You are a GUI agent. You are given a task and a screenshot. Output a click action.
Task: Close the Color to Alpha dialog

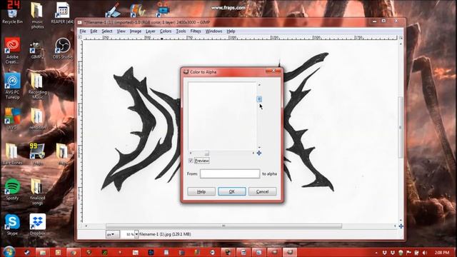tap(273, 71)
